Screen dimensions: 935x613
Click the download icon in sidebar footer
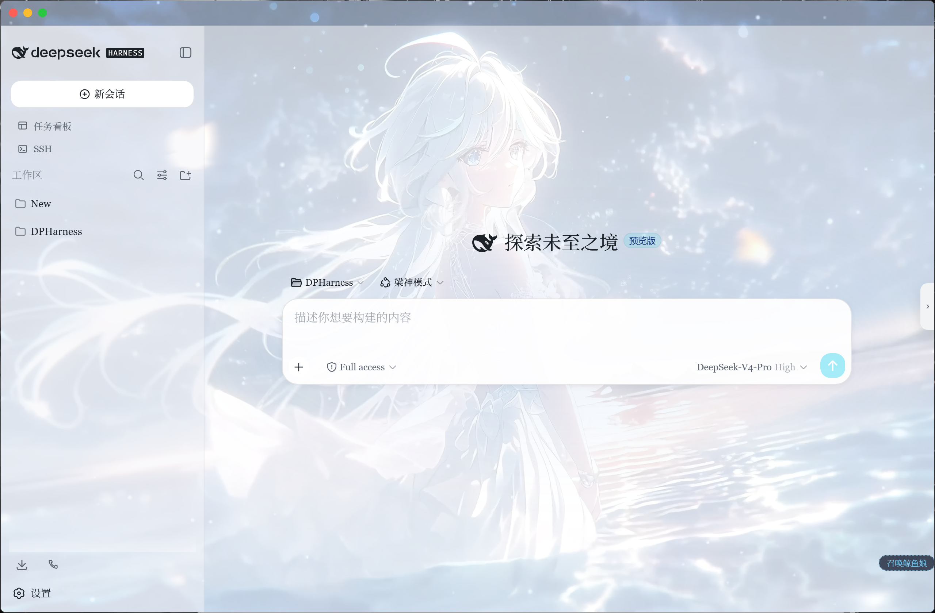pyautogui.click(x=22, y=565)
